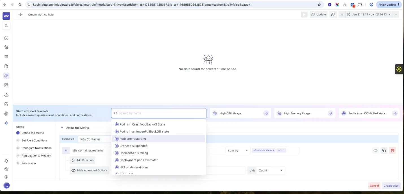Image resolution: width=404 pixels, height=194 pixels.
Task: Open the sum by dropdown
Action: (x=238, y=150)
